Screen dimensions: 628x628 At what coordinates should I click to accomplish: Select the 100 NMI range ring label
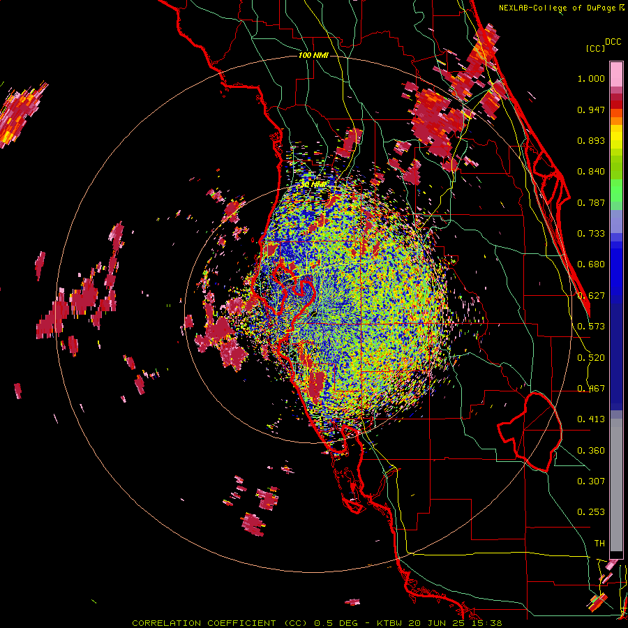(313, 55)
